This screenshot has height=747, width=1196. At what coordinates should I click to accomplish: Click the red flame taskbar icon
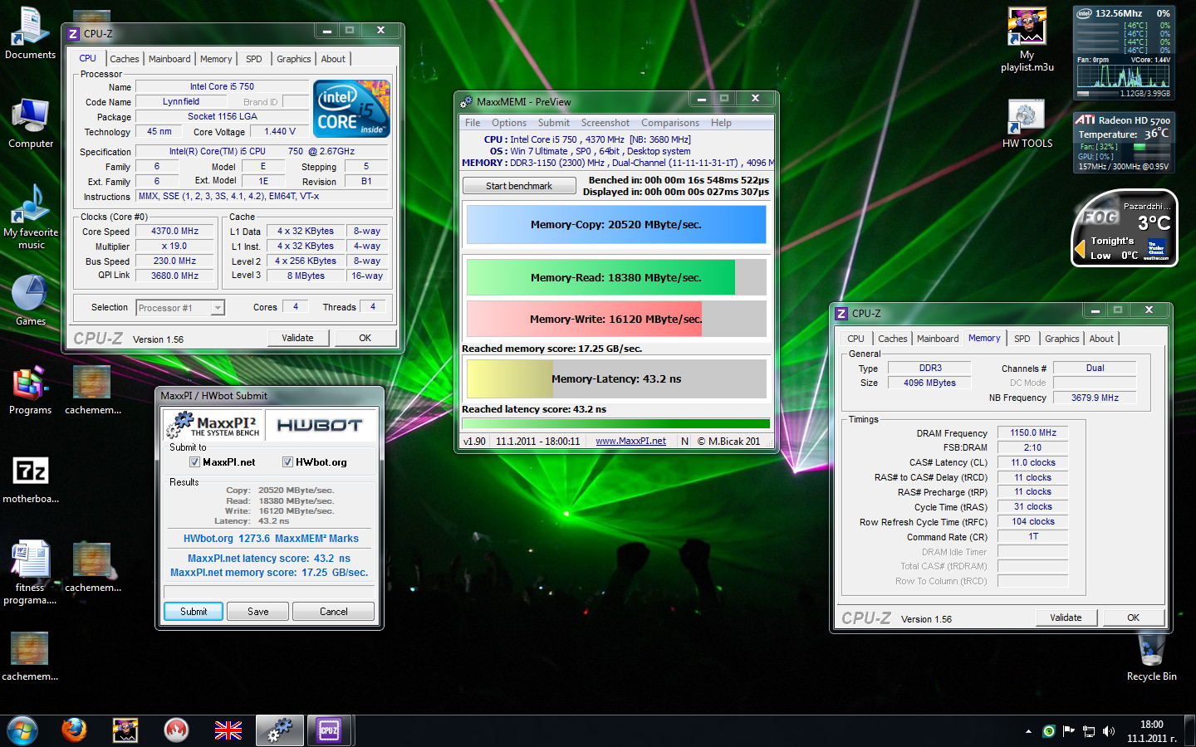pos(176,730)
